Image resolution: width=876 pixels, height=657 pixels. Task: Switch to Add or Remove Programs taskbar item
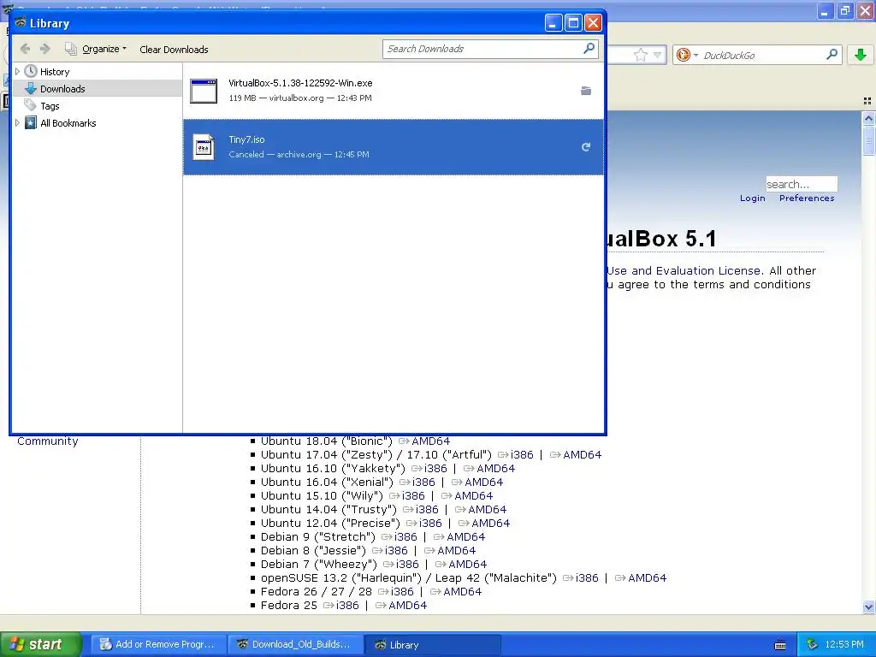(x=158, y=644)
